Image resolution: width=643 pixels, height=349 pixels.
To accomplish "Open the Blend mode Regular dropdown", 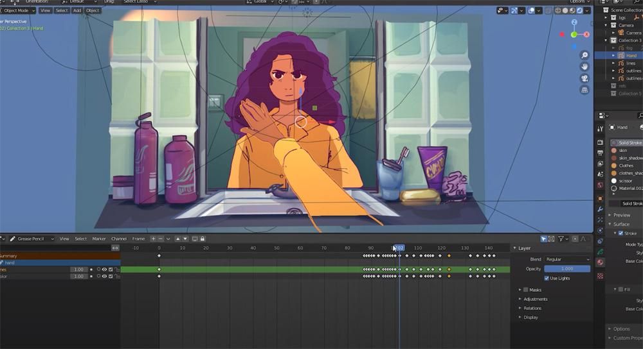I will coord(567,259).
